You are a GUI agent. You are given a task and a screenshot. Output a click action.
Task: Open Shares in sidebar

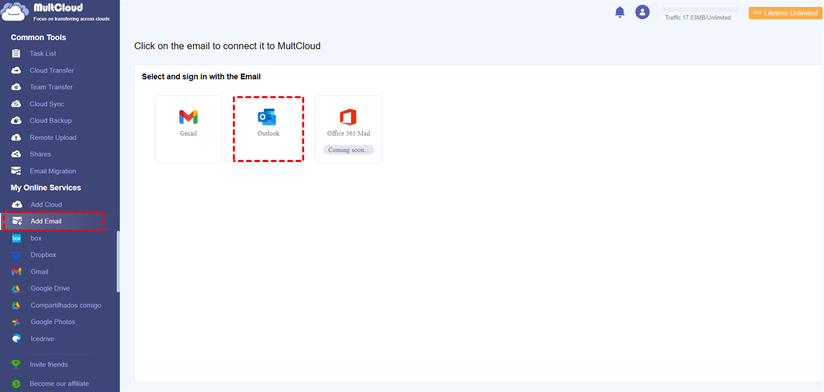40,154
